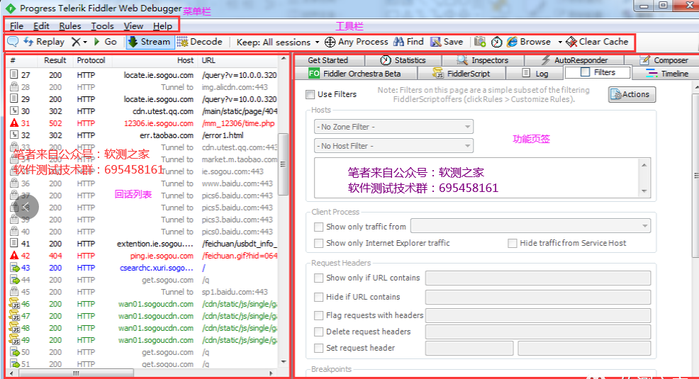
Task: Select session 31 with 502 error icon
Action: [14, 123]
